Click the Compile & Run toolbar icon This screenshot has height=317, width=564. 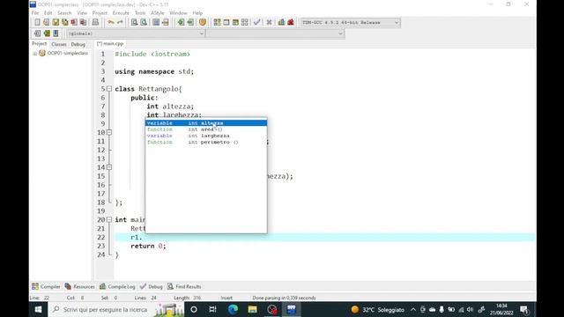pyautogui.click(x=235, y=22)
